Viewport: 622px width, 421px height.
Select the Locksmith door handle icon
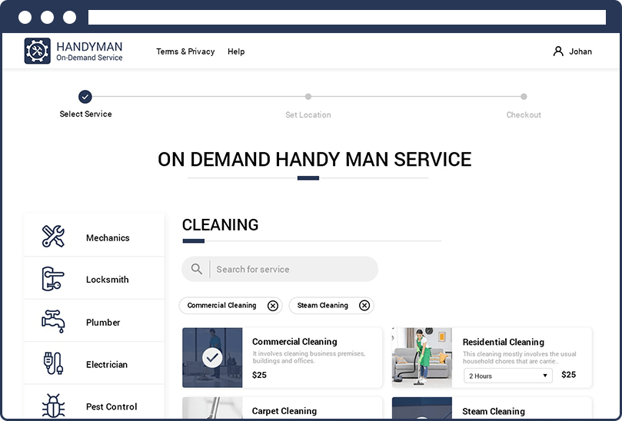(53, 279)
